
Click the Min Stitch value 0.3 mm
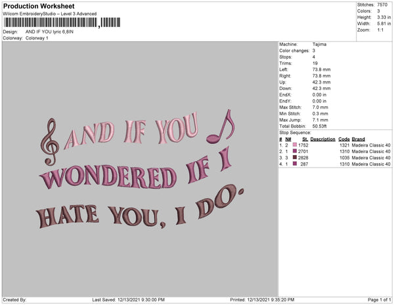[x=320, y=114]
